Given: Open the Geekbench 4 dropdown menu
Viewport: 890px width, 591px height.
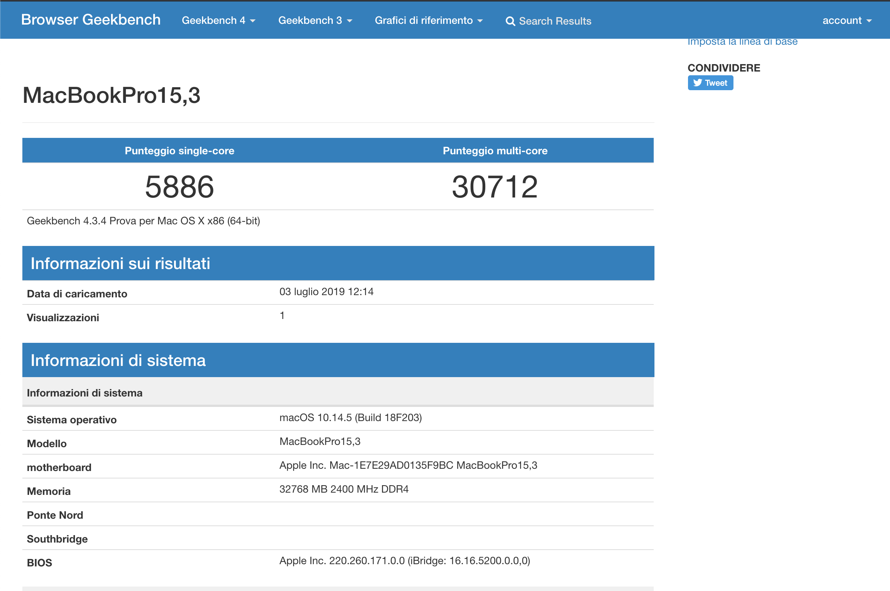Looking at the screenshot, I should (x=219, y=20).
